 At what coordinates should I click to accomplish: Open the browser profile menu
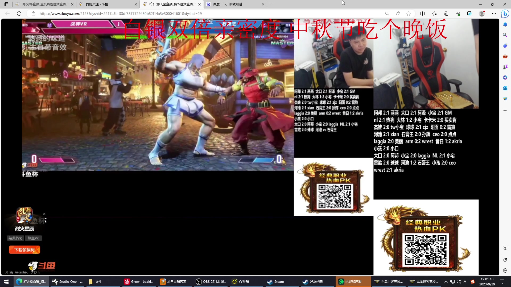tap(482, 14)
